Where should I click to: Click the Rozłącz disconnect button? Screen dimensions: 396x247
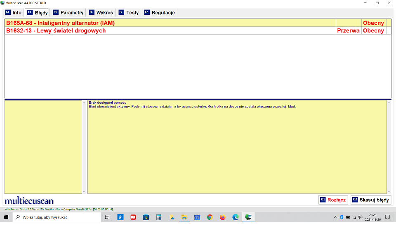[333, 200]
